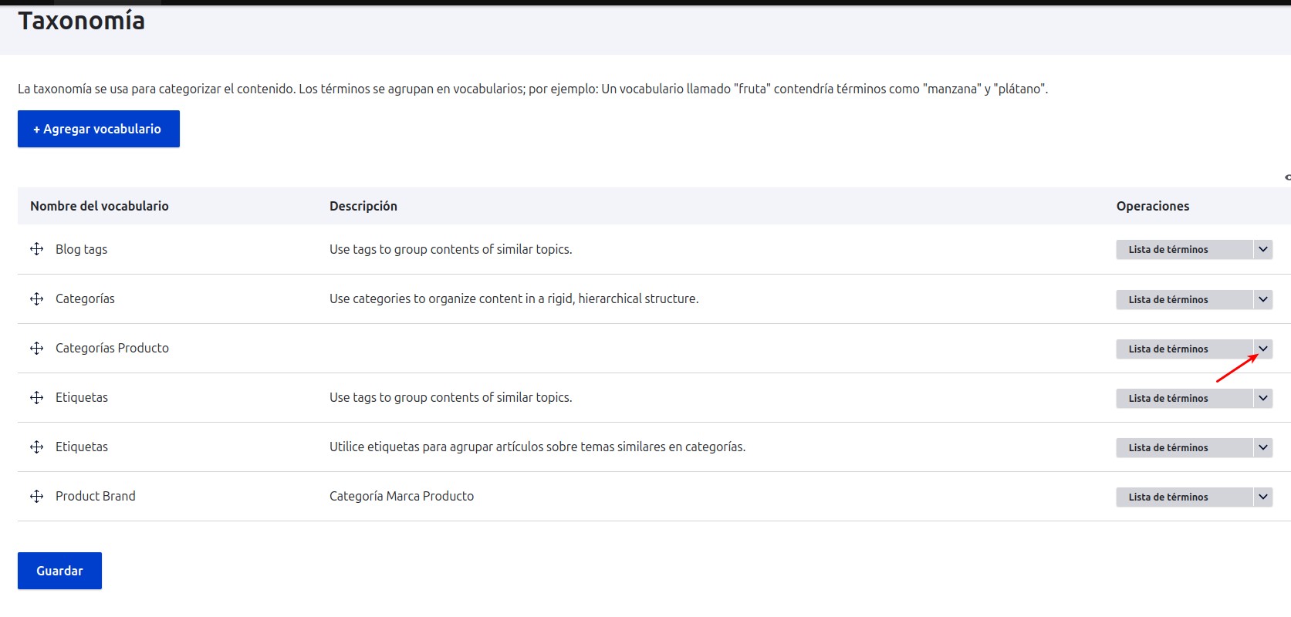
Task: Expand operations arrow for Etiquetas 'Utilice etiquetas' row
Action: pyautogui.click(x=1262, y=447)
